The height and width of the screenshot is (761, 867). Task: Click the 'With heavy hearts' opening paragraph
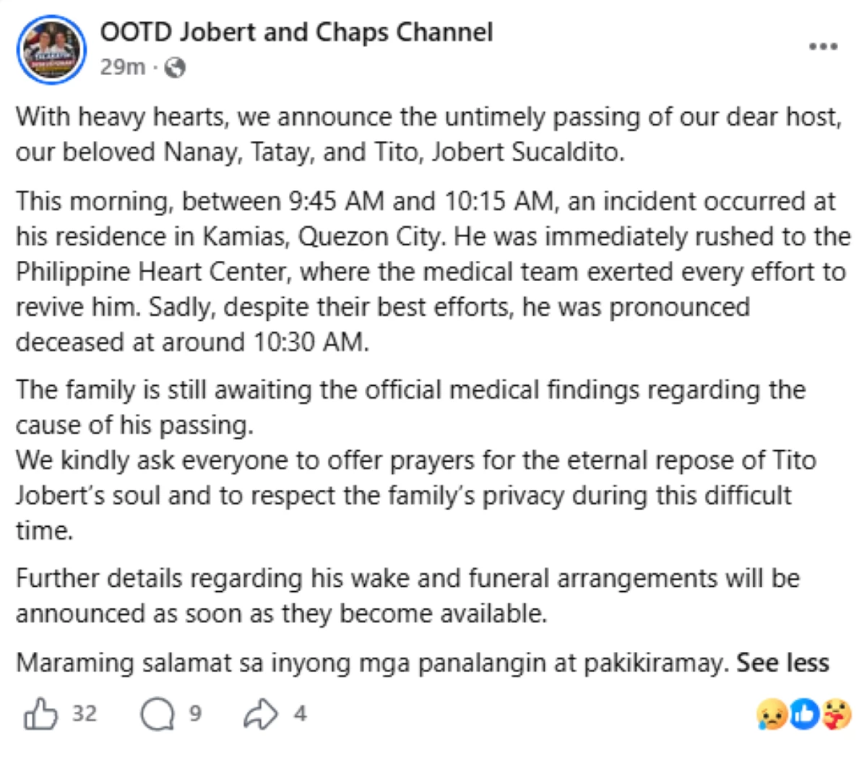pos(429,134)
